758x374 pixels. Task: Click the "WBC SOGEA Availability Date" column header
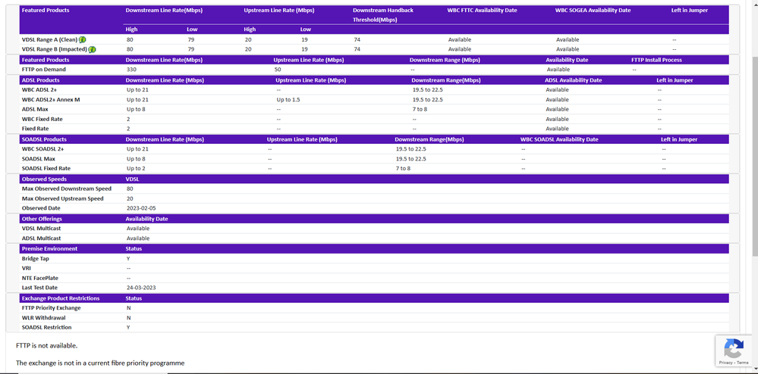tap(593, 10)
